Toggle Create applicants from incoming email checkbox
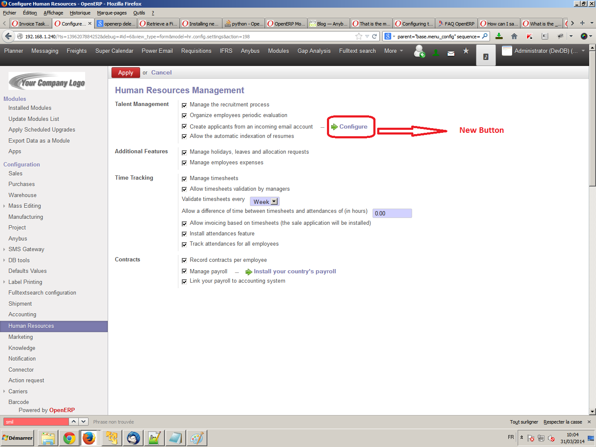Viewport: 596px width, 447px height. click(184, 126)
